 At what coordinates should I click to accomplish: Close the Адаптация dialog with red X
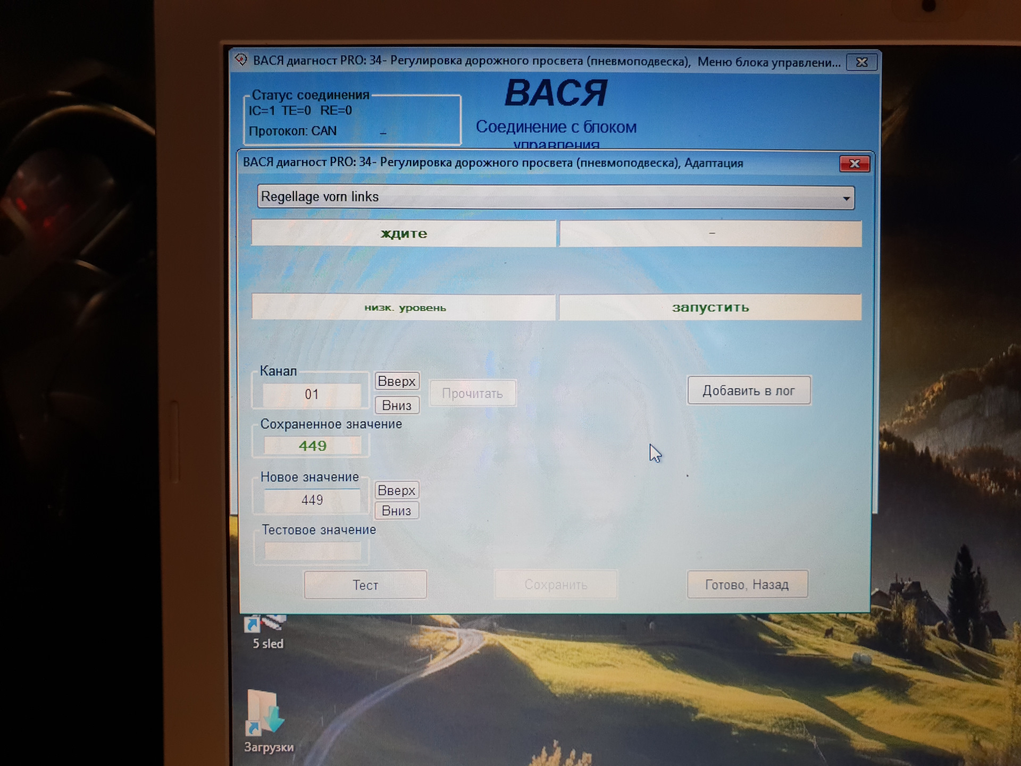pyautogui.click(x=855, y=163)
